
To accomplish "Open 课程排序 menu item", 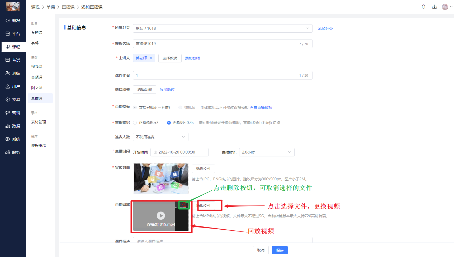I will point(39,146).
